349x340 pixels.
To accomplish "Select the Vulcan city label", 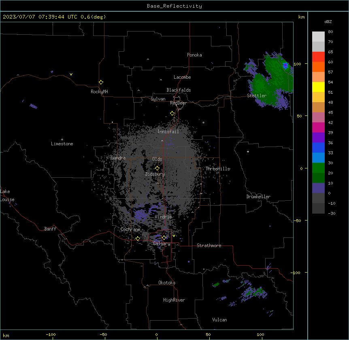I will (220, 320).
